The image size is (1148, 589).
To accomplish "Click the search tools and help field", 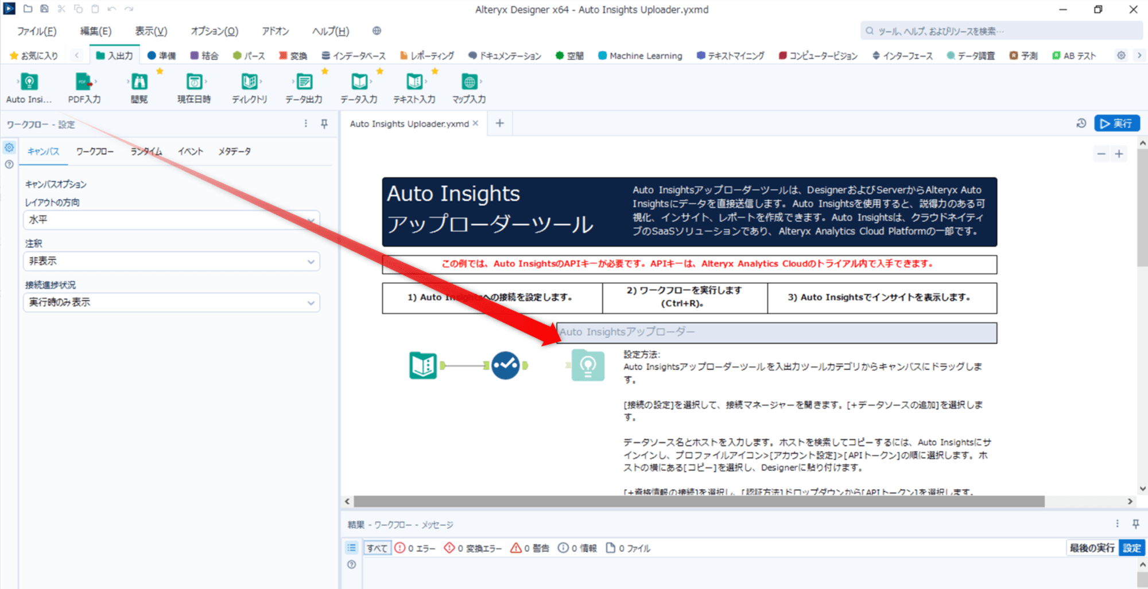I will coord(1001,31).
